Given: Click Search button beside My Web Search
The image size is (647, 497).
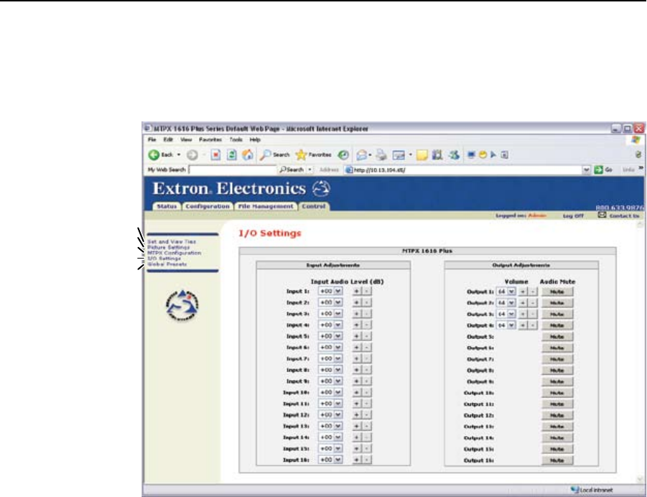Looking at the screenshot, I should 292,169.
